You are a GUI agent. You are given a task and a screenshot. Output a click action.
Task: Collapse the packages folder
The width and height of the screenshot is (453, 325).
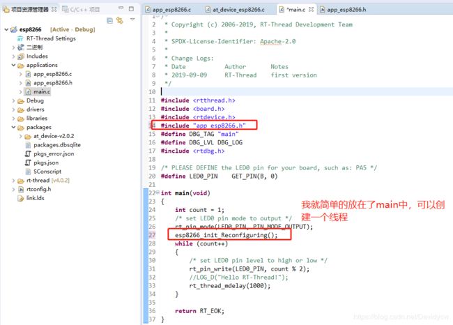pyautogui.click(x=13, y=127)
